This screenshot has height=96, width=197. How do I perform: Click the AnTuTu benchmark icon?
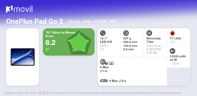coord(173,33)
